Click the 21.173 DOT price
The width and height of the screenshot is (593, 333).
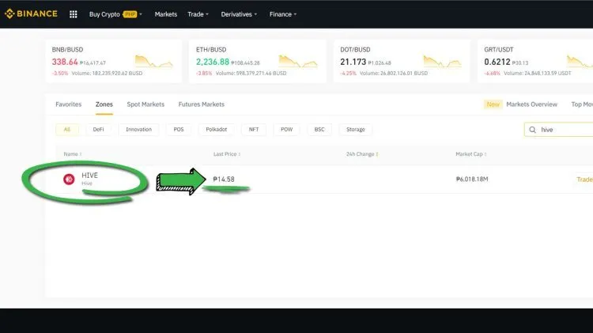point(353,62)
